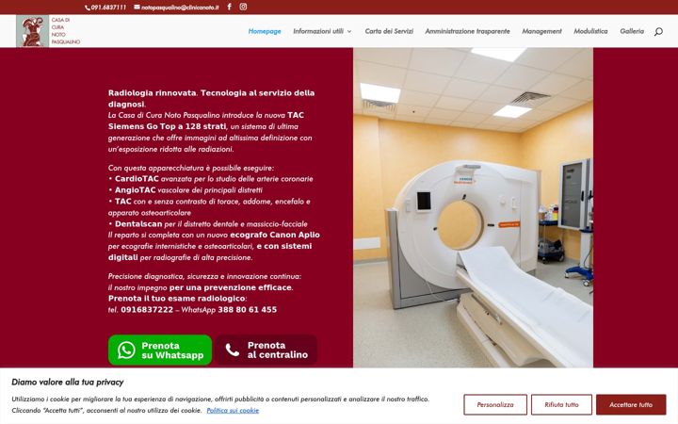Click the CT scanner room photo
The image size is (678, 424).
[473, 207]
